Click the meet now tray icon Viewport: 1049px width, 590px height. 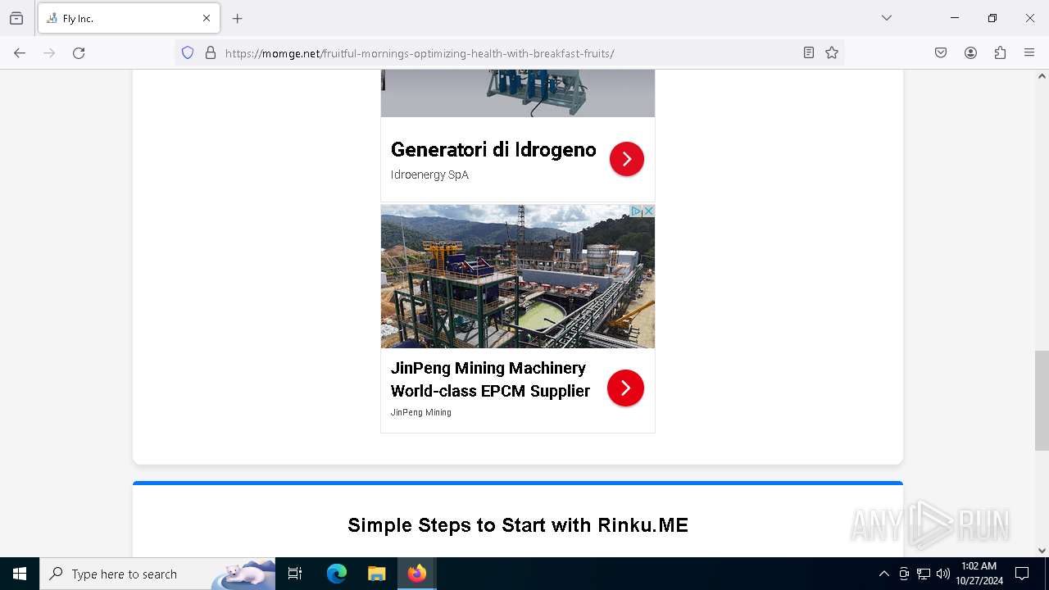904,574
